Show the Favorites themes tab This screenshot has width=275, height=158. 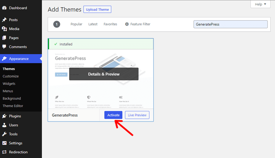pyautogui.click(x=110, y=24)
